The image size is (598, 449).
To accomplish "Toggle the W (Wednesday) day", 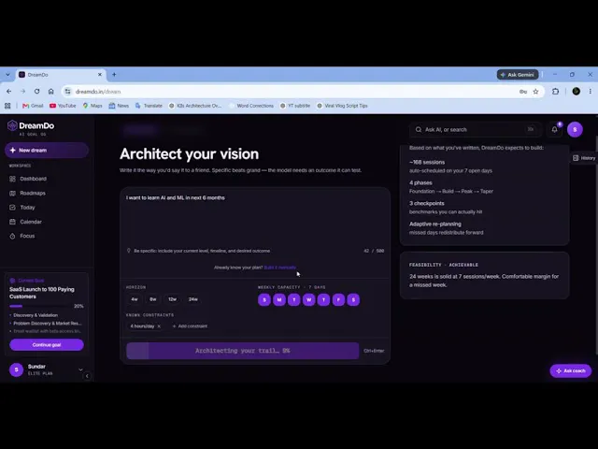I will coord(309,299).
